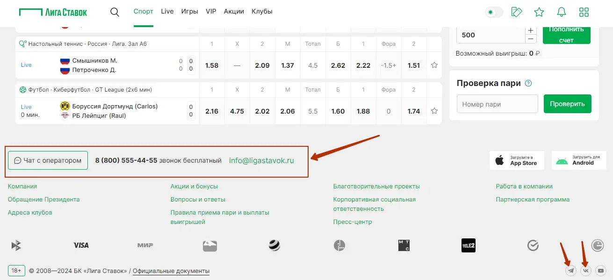This screenshot has width=613, height=280.
Task: Favorite the Боруссия Дортмунд vs РБ Лейпциг match
Action: click(434, 111)
